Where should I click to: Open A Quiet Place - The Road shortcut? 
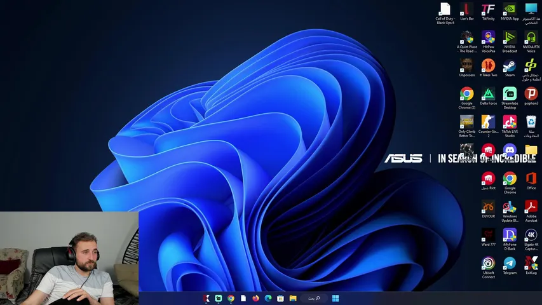(466, 41)
